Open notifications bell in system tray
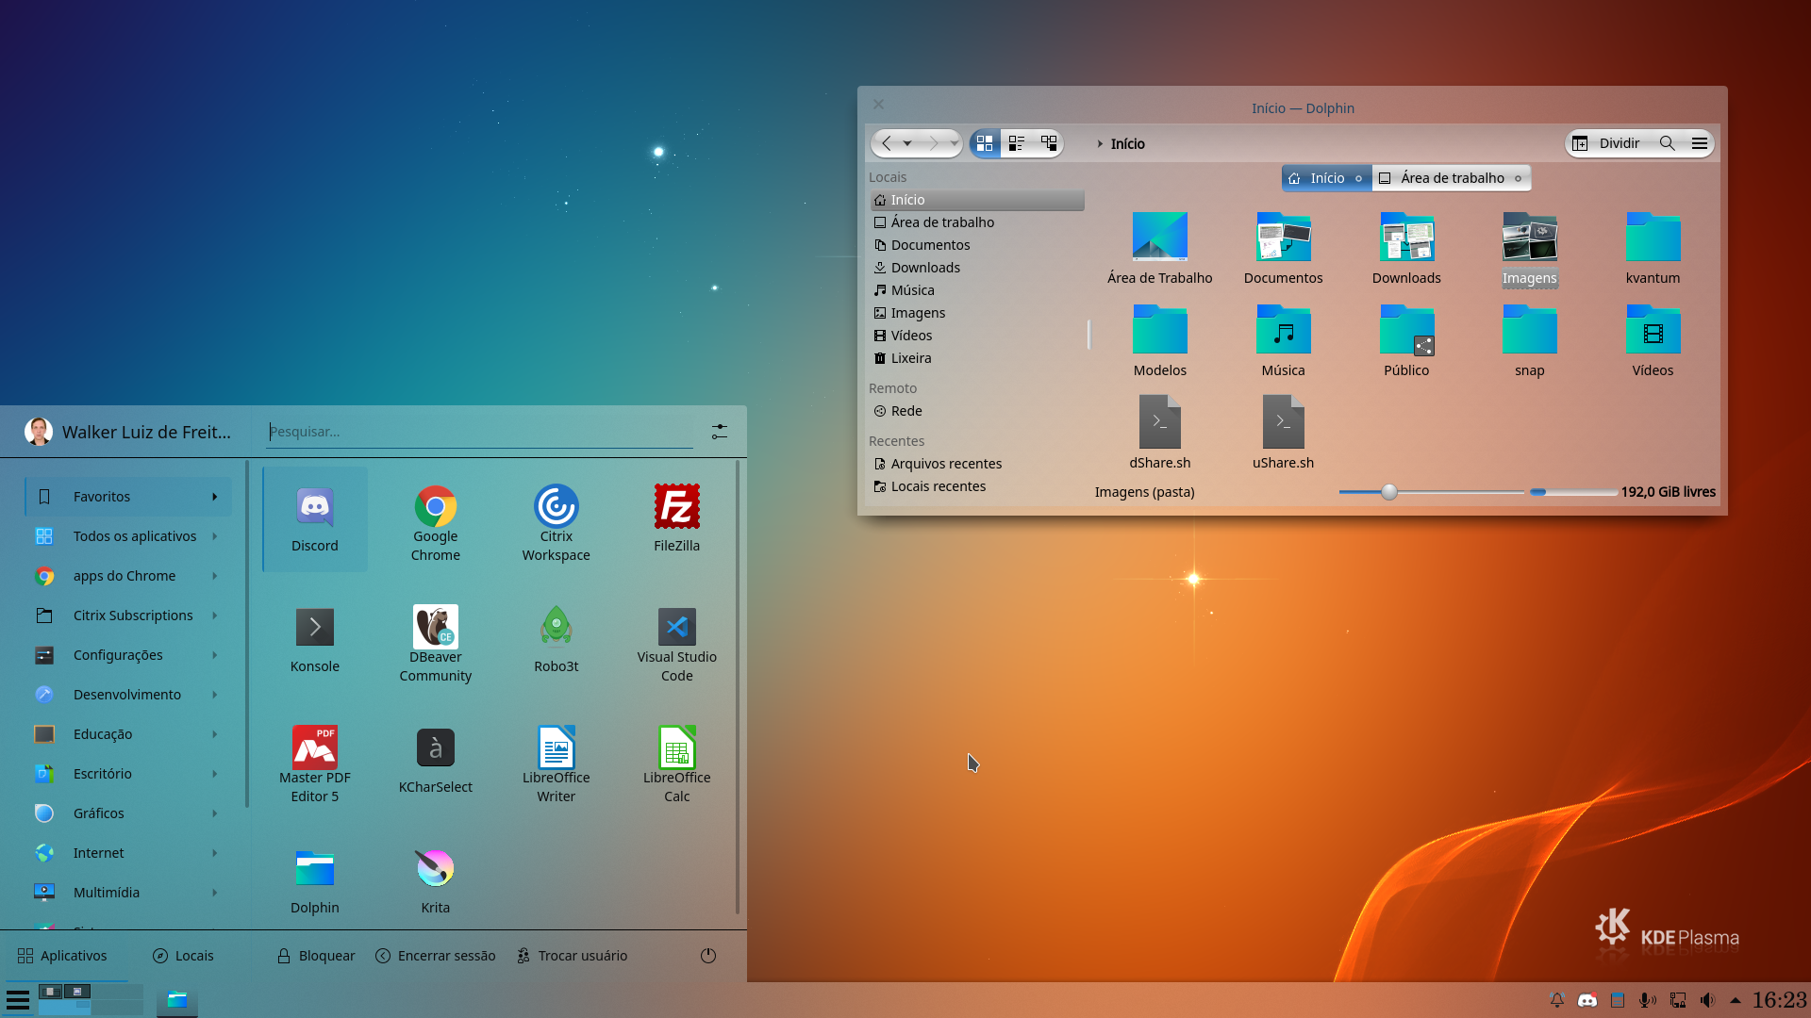 [1557, 1000]
